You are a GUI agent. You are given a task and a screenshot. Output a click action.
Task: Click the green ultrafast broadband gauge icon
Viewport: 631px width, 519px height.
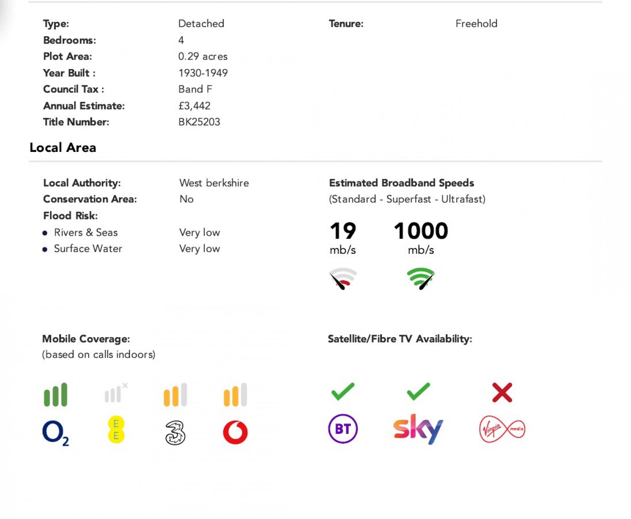pyautogui.click(x=421, y=278)
